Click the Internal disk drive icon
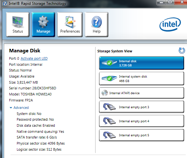 [109, 63]
